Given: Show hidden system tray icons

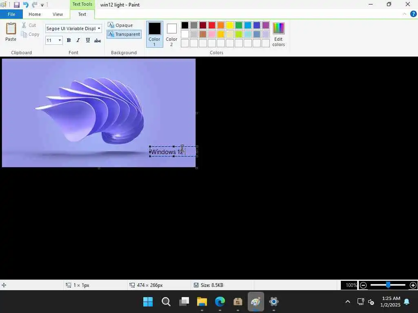Looking at the screenshot, I should pos(348,302).
